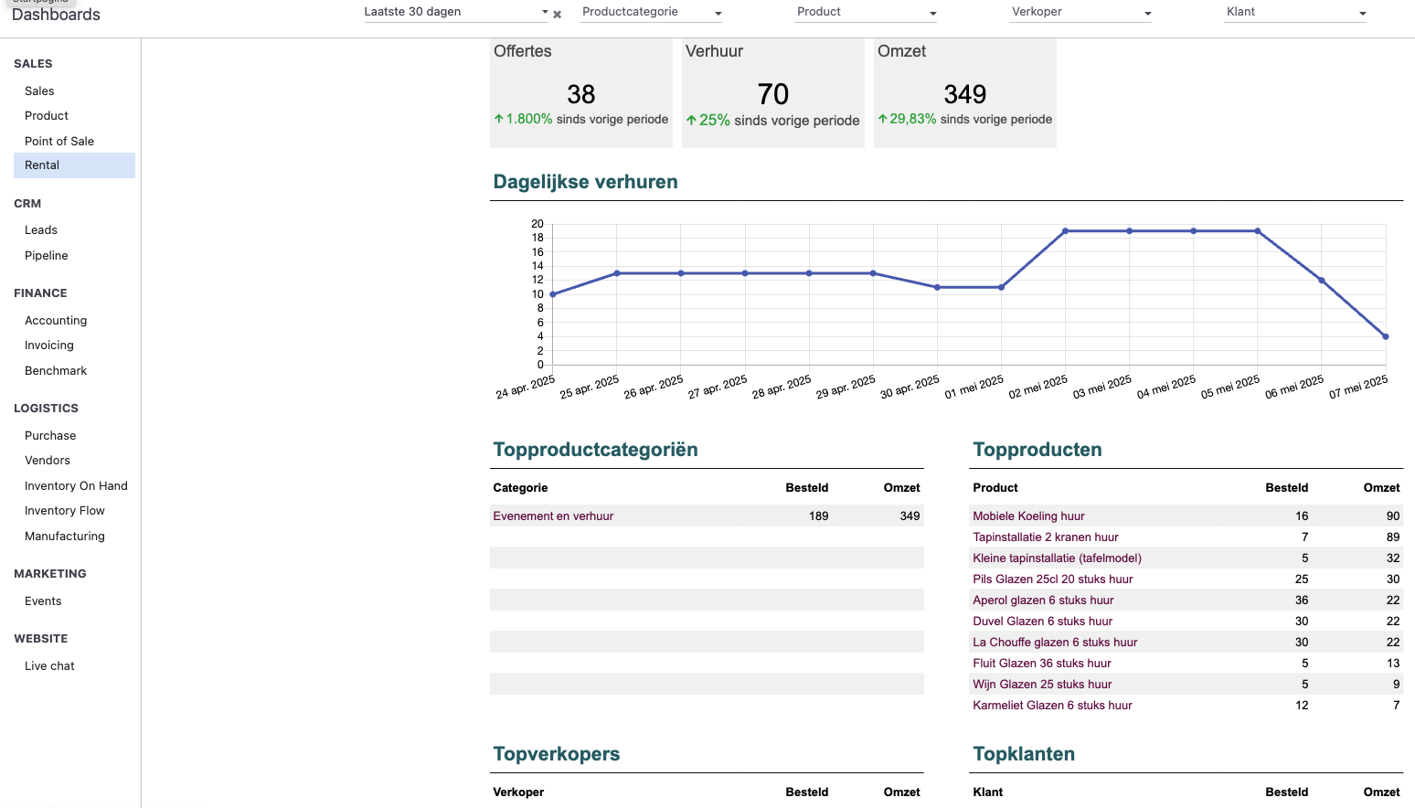
Task: Open the Laatste 30 dagen period dropdown
Action: pos(455,12)
